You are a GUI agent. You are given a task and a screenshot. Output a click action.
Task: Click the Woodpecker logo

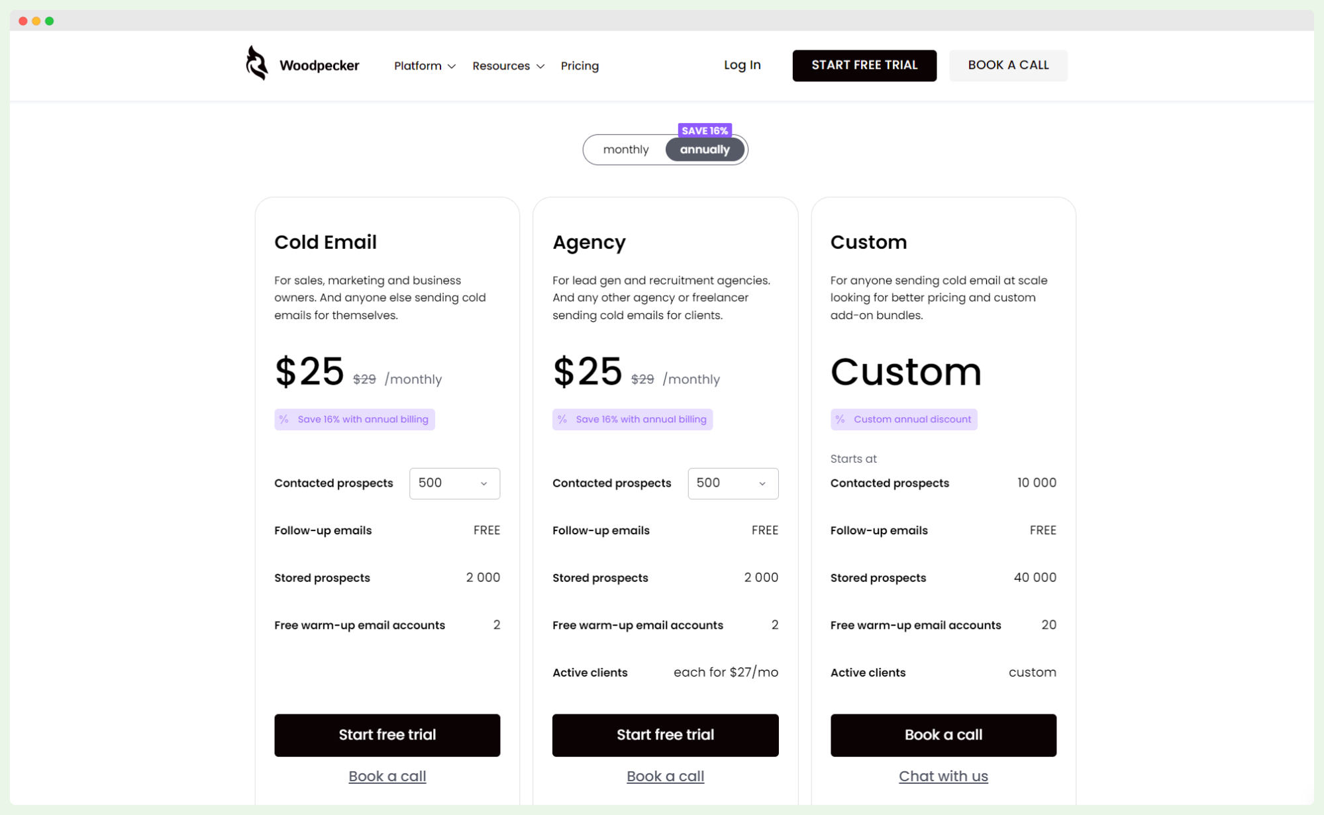[301, 65]
